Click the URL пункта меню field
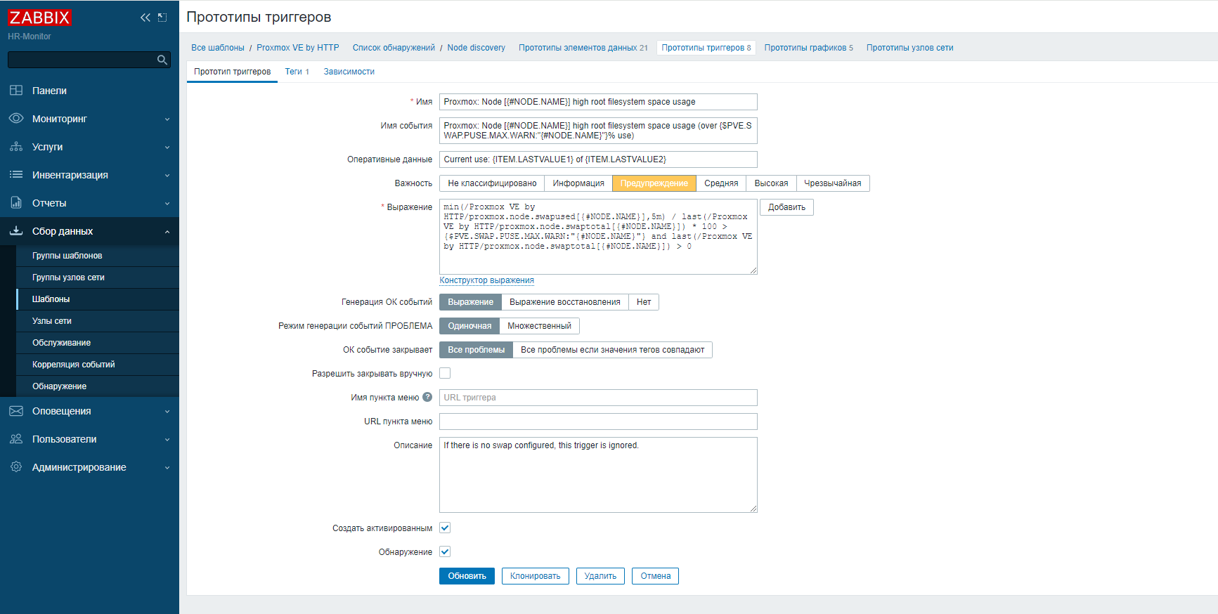The image size is (1218, 614). click(598, 422)
